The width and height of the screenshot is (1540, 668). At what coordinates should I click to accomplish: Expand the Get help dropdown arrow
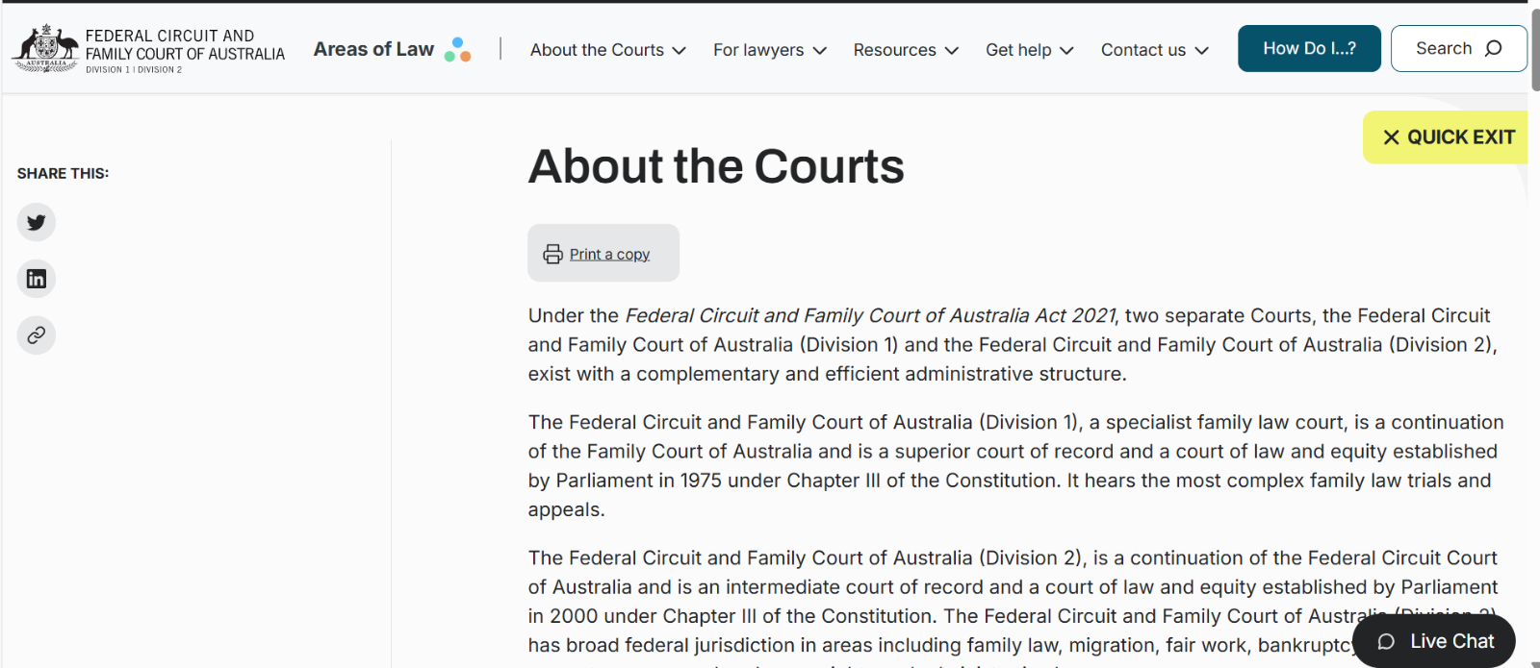[1066, 51]
